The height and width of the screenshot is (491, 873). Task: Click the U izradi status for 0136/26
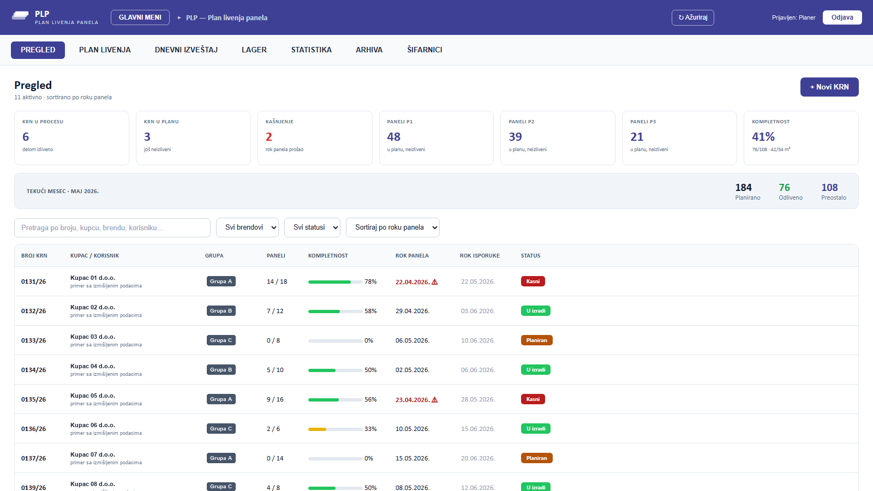(x=536, y=429)
